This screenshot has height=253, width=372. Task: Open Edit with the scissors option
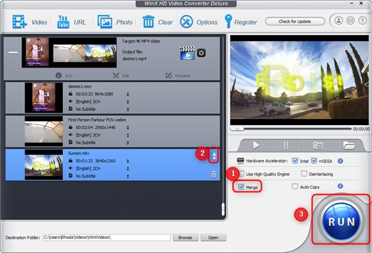pyautogui.click(x=121, y=76)
